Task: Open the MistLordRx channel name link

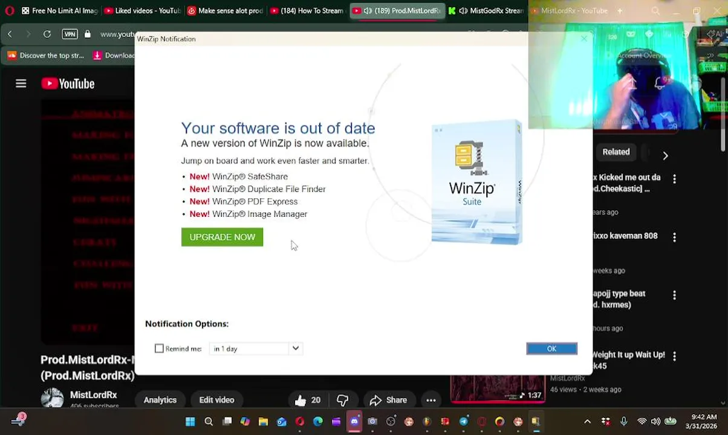Action: coord(93,395)
